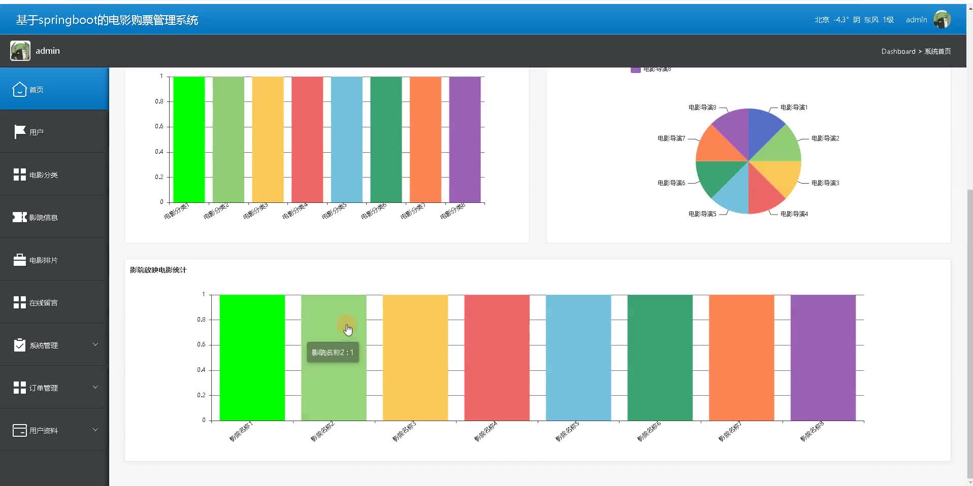Click the home icon beside 首页 in the sidebar
This screenshot has width=973, height=486.
click(19, 89)
